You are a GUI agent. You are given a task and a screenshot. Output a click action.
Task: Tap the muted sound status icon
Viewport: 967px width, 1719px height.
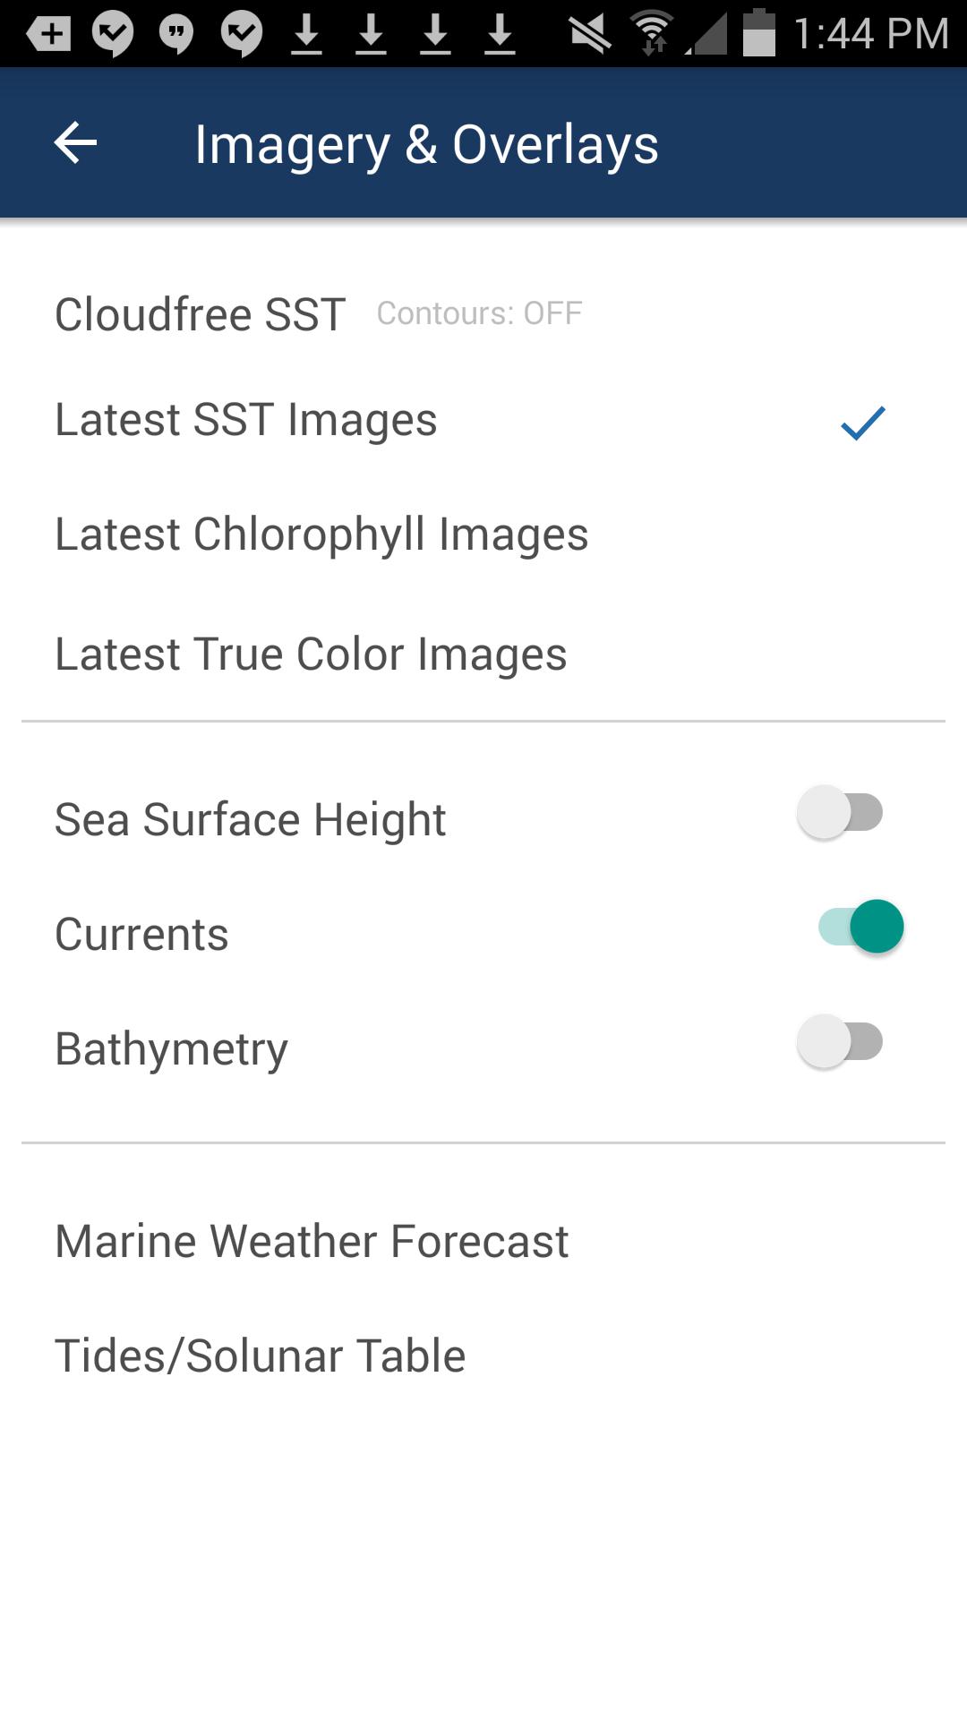click(x=590, y=34)
